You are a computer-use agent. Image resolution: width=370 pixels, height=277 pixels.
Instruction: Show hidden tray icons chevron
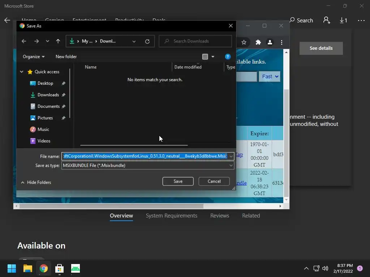point(306,268)
